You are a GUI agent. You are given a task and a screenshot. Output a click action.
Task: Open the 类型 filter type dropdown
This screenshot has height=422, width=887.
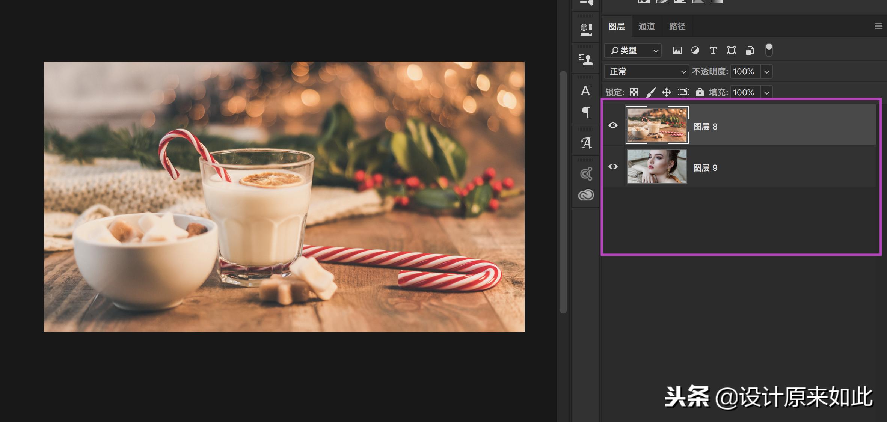pos(633,50)
